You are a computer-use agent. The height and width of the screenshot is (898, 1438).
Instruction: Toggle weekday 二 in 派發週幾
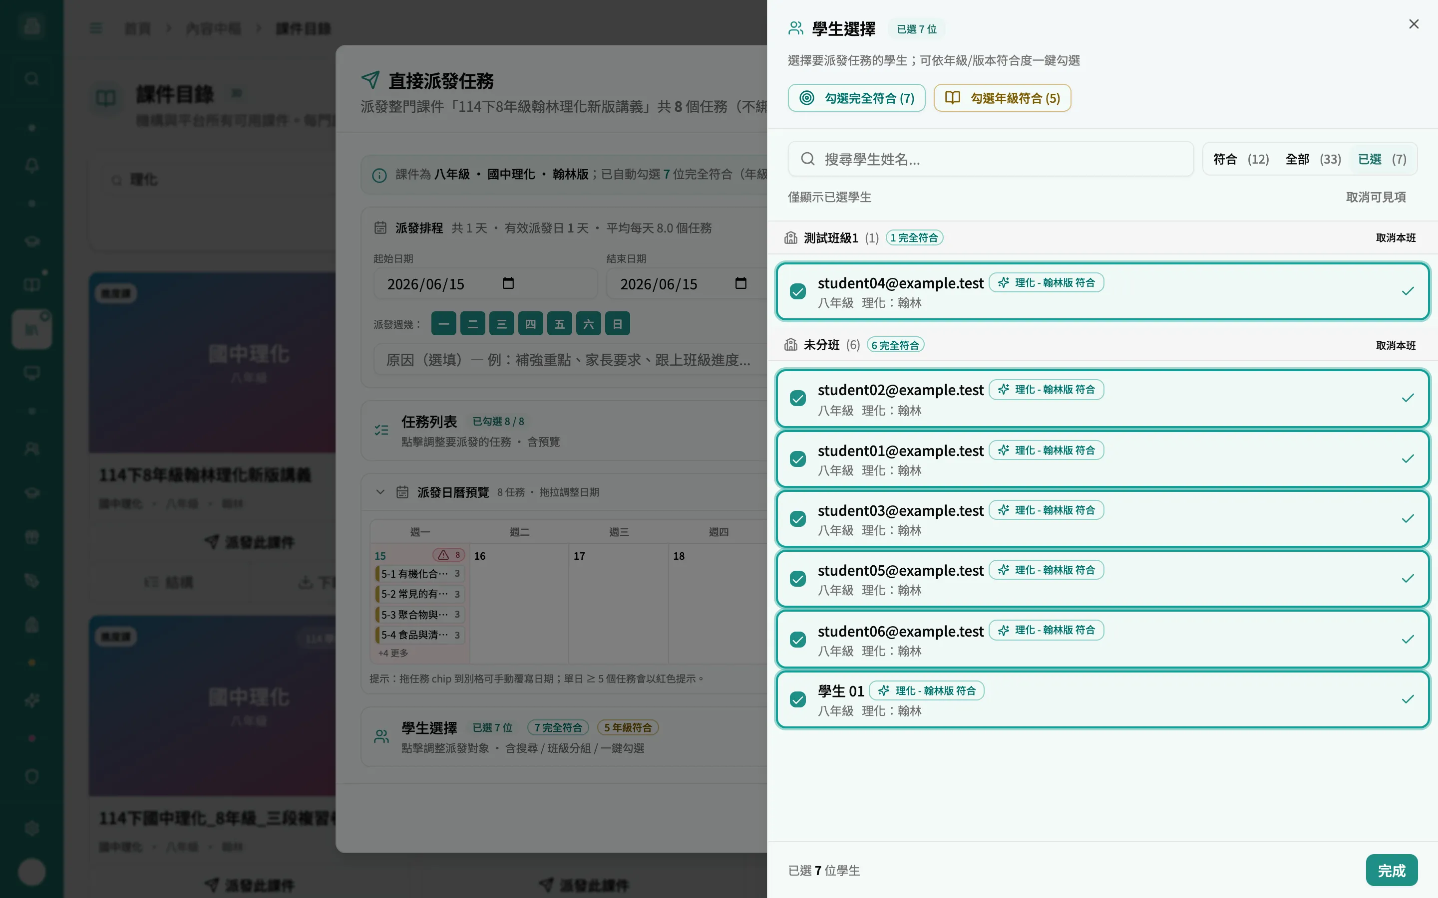473,324
